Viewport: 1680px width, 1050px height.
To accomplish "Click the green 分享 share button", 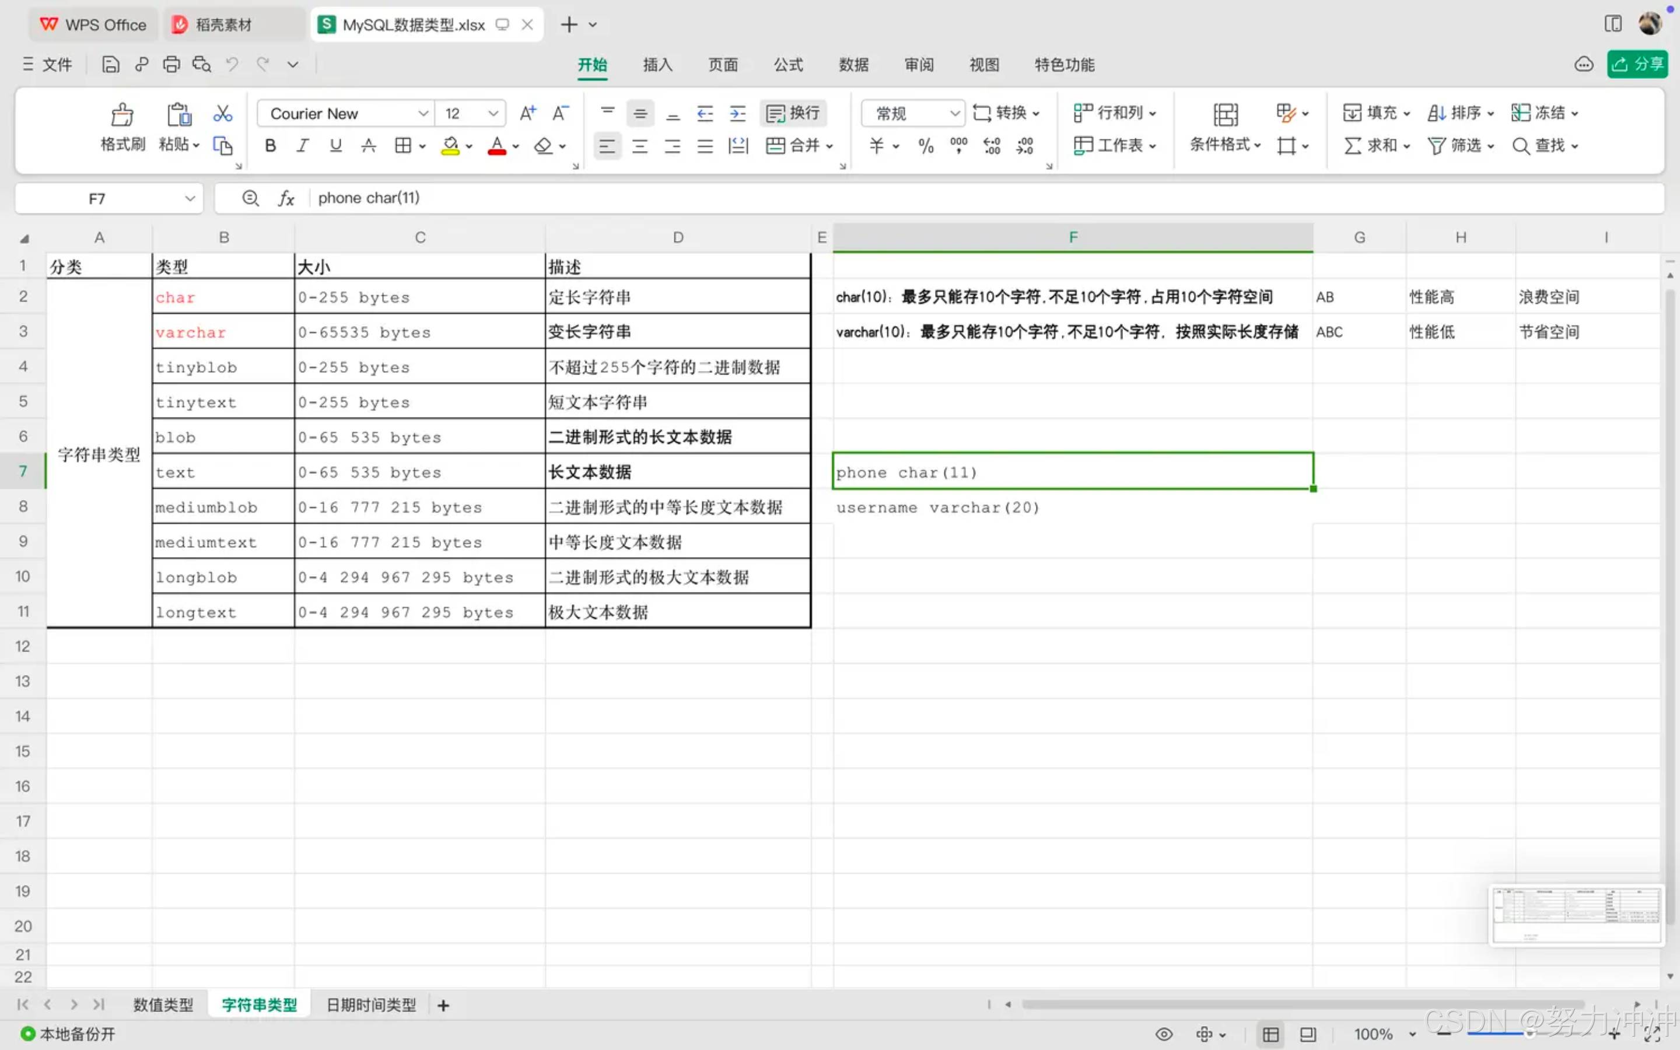I will tap(1636, 65).
